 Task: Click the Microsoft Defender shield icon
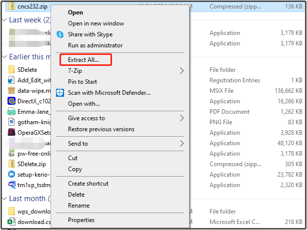coord(60,93)
